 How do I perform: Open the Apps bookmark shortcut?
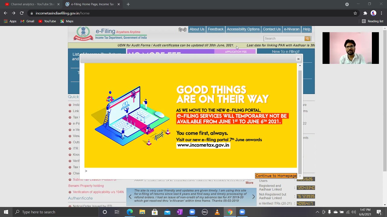pyautogui.click(x=10, y=21)
